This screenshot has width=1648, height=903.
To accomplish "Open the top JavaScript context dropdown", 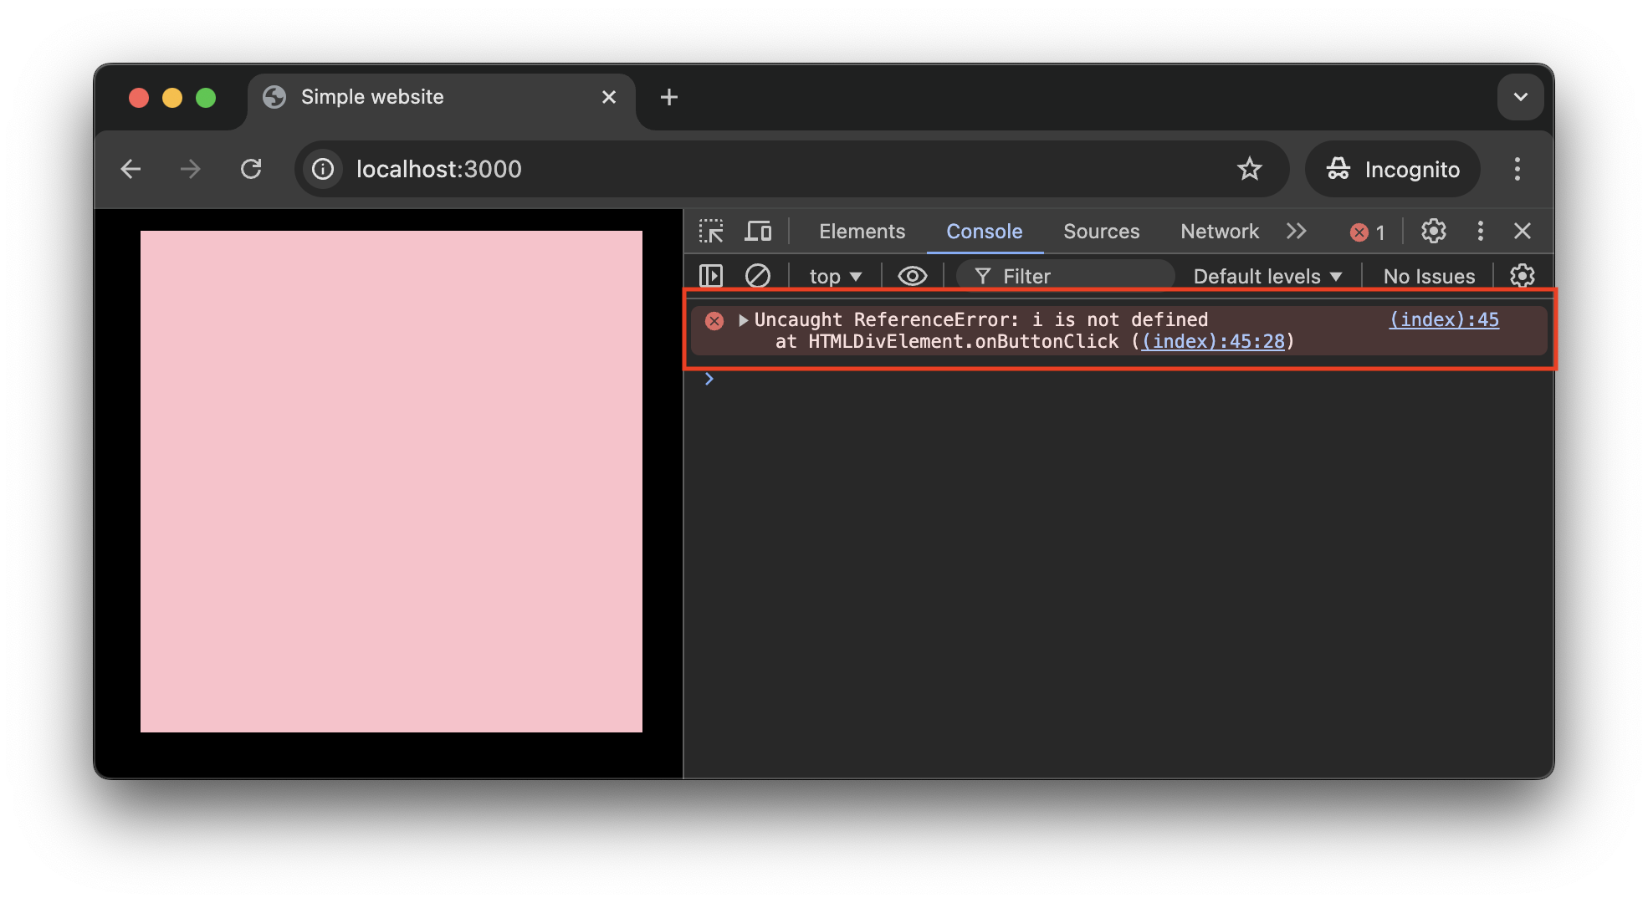I will point(835,277).
